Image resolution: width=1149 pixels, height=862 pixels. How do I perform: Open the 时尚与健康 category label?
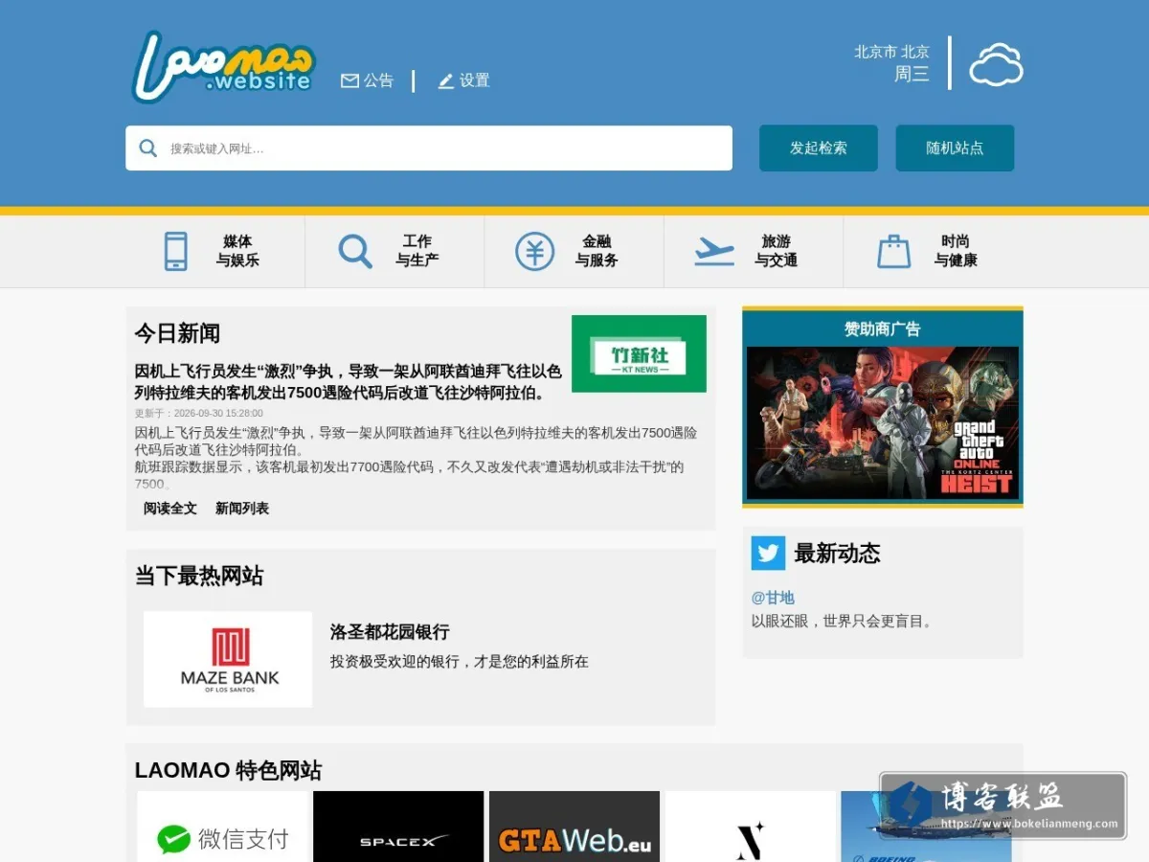pos(956,251)
